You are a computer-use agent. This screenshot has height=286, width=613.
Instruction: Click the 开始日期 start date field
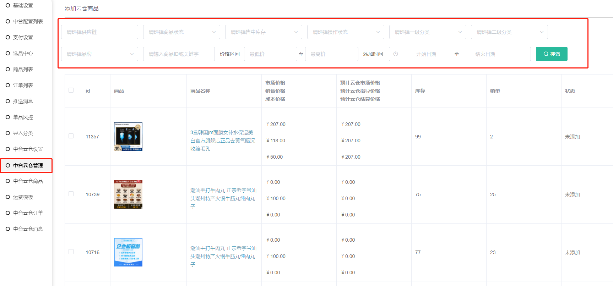[x=426, y=54]
